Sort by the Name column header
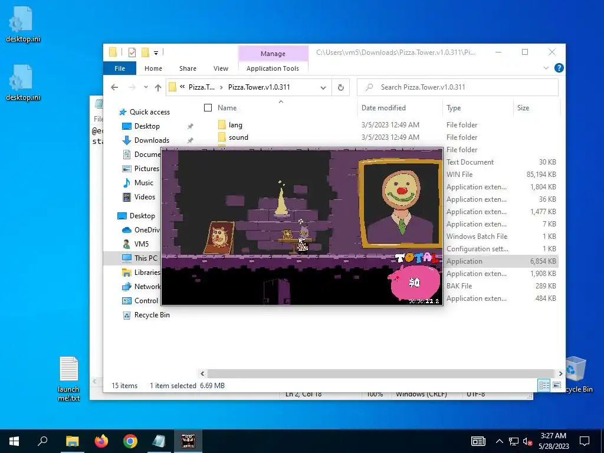Screen dimensions: 604x453 pos(227,108)
